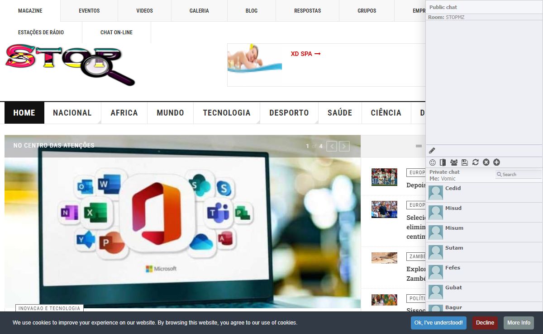Click the circled plus icon in chat toolbar
The image size is (543, 334).
(x=496, y=162)
